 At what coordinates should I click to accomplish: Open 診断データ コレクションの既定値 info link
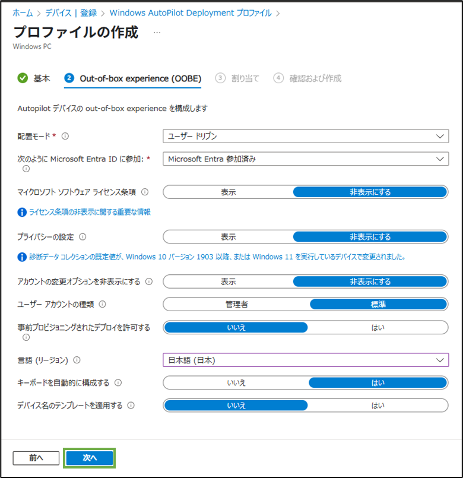click(x=217, y=257)
